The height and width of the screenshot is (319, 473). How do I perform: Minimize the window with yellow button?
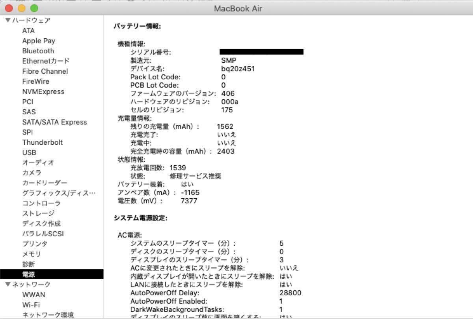(21, 8)
